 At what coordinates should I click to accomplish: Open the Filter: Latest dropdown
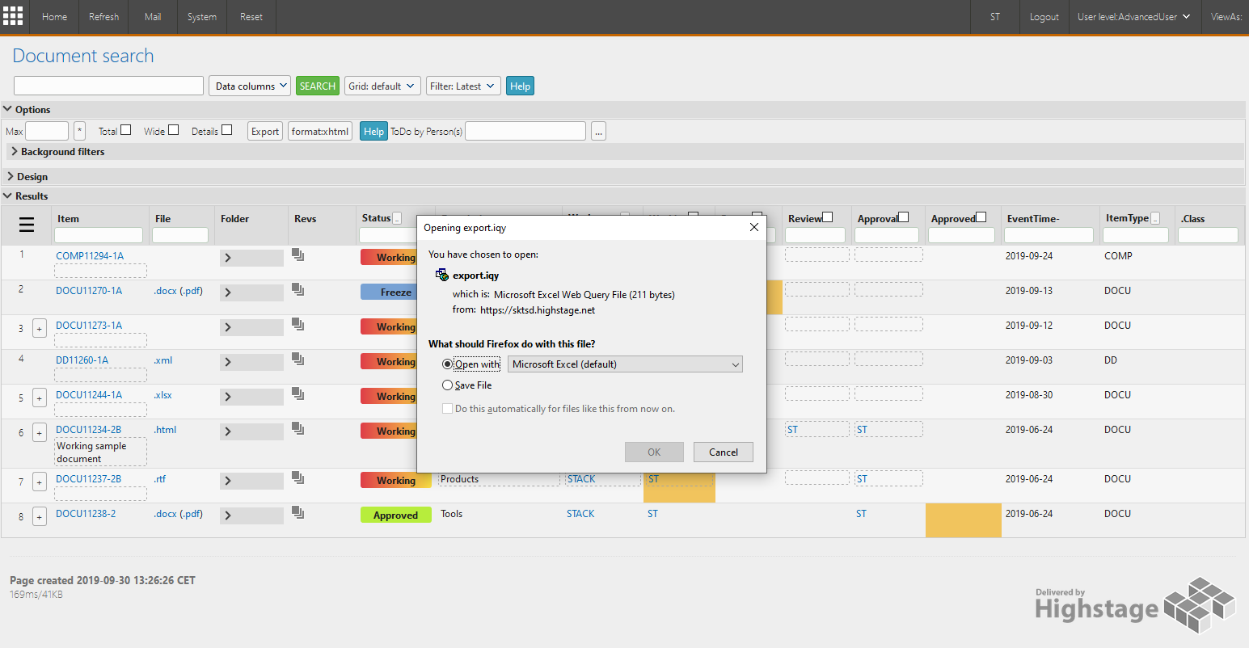463,86
